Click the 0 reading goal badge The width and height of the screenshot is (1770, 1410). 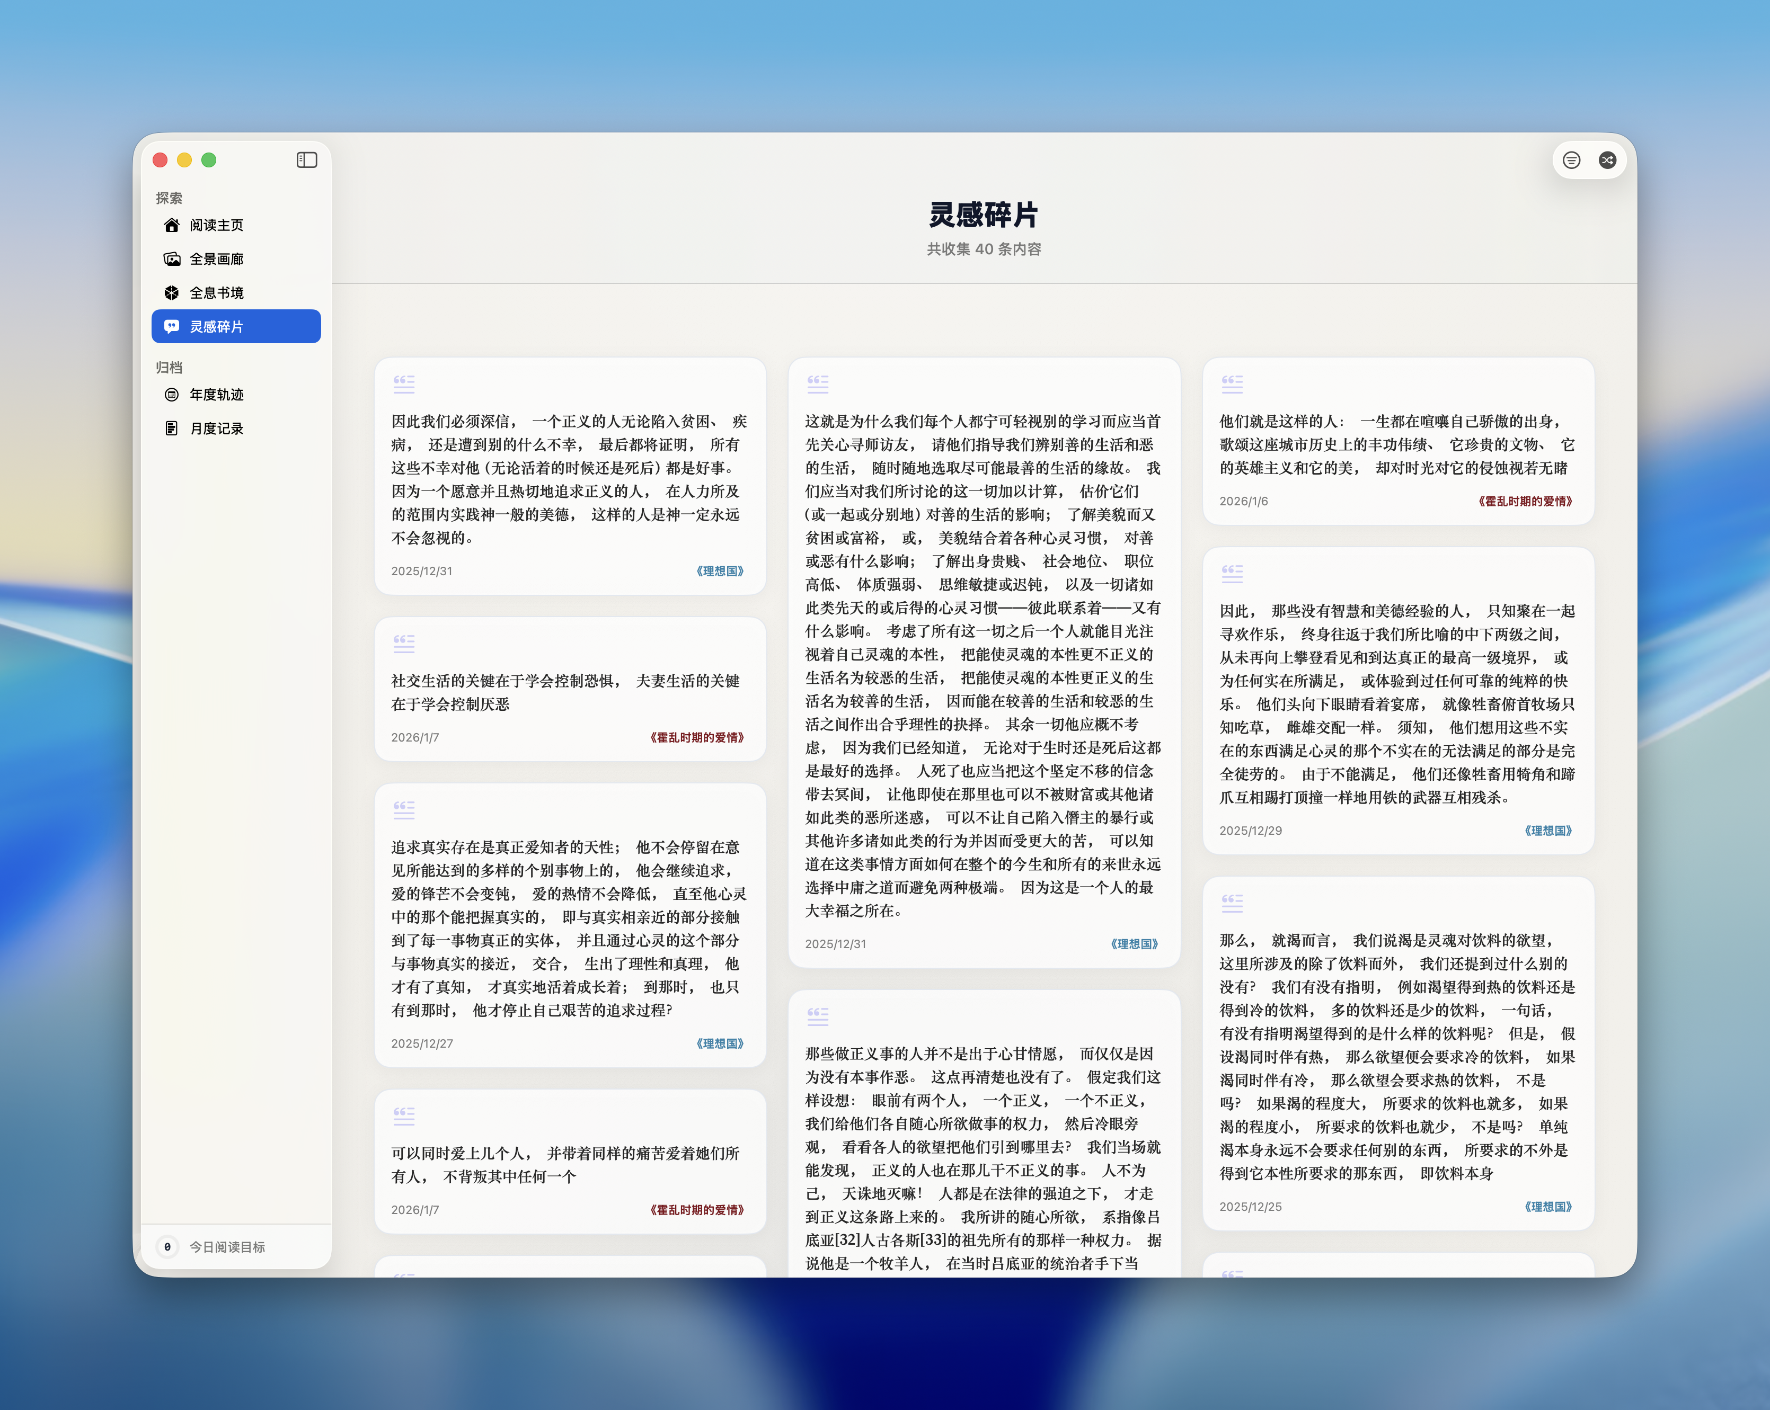167,1247
